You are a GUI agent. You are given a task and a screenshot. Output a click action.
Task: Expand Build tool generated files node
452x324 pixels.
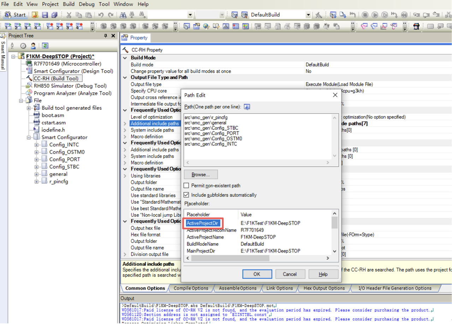click(29, 108)
